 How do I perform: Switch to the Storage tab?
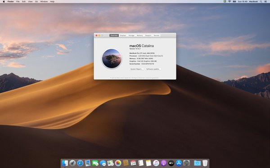[x=131, y=35]
